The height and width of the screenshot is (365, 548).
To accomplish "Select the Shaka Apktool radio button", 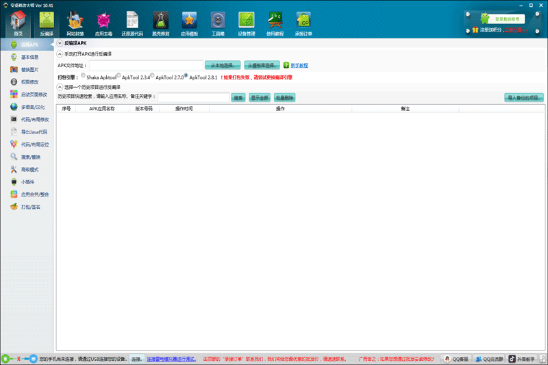I will [x=84, y=76].
